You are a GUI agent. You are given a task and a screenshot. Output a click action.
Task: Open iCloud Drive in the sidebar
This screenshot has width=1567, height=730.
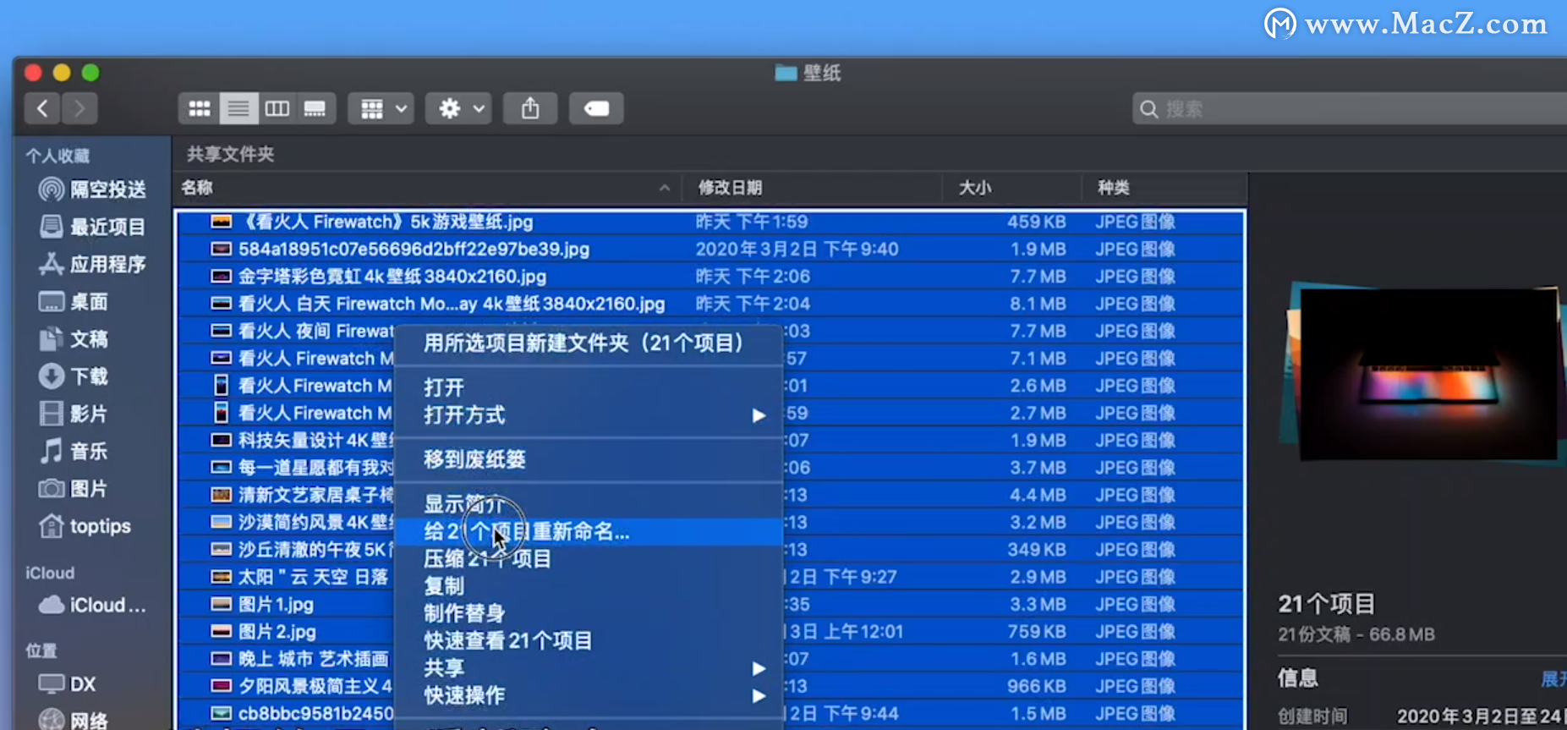pyautogui.click(x=92, y=605)
